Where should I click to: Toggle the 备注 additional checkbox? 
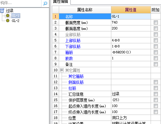(x=156, y=64)
